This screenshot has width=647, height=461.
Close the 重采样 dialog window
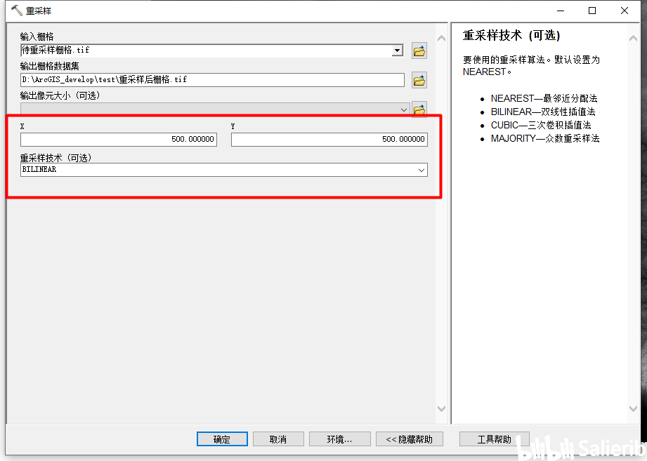pyautogui.click(x=625, y=11)
